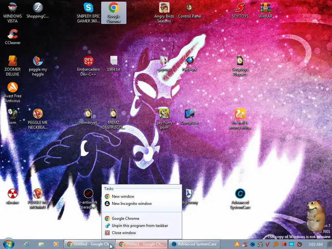This screenshot has height=249, width=332.
Task: Select the CCleaner desktop icon
Action: pyautogui.click(x=13, y=37)
